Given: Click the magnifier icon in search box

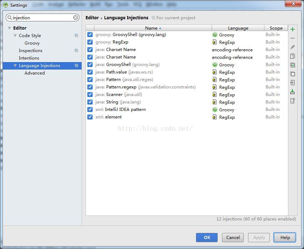Looking at the screenshot, I should (x=10, y=18).
